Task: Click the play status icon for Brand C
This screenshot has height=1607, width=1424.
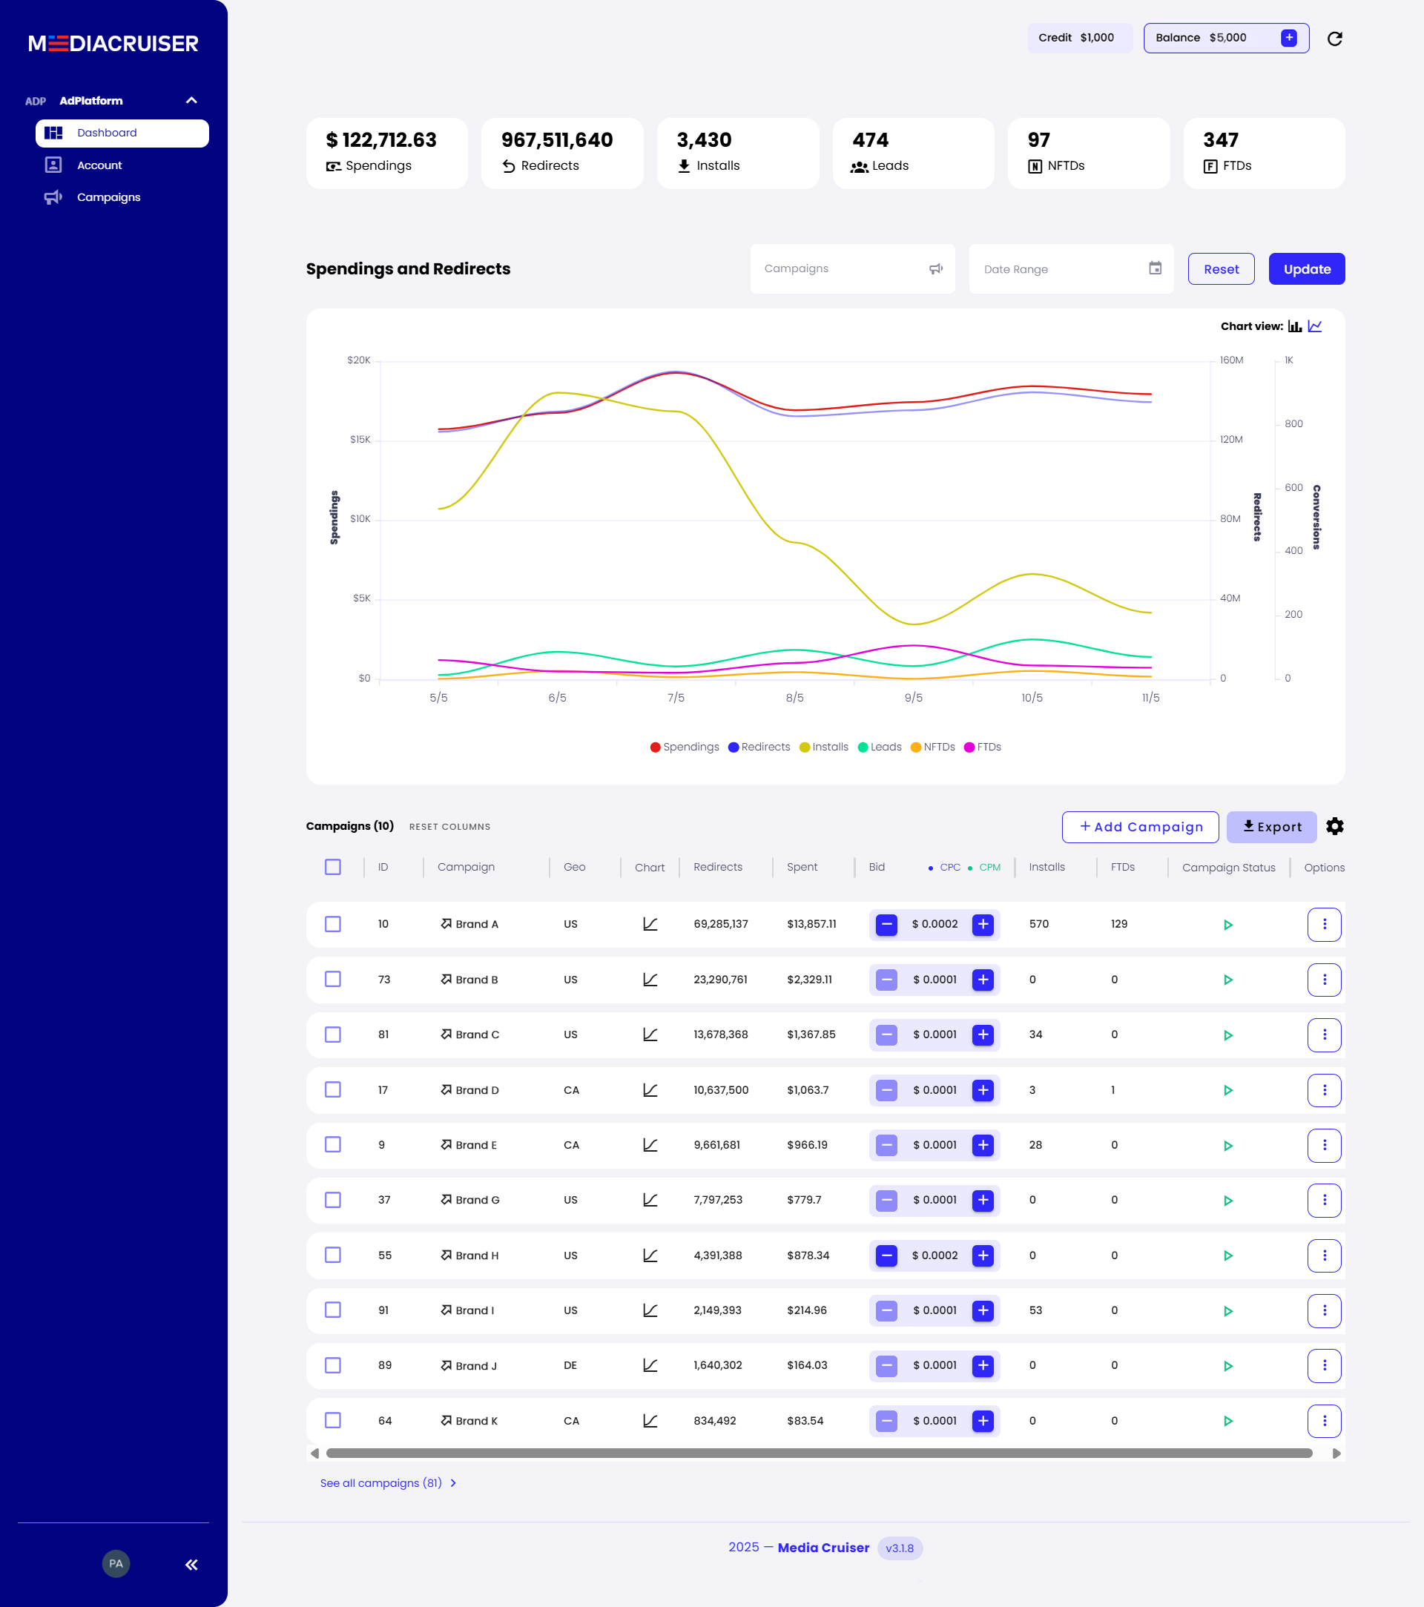Action: tap(1227, 1035)
